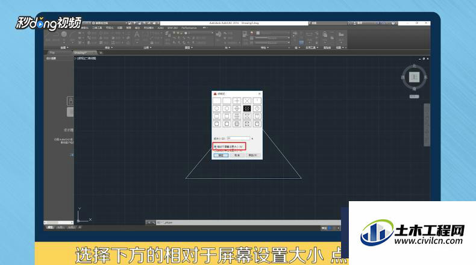Expand the 实用工具 panel dropdown
Screen dimensions: 476x265
click(x=311, y=48)
